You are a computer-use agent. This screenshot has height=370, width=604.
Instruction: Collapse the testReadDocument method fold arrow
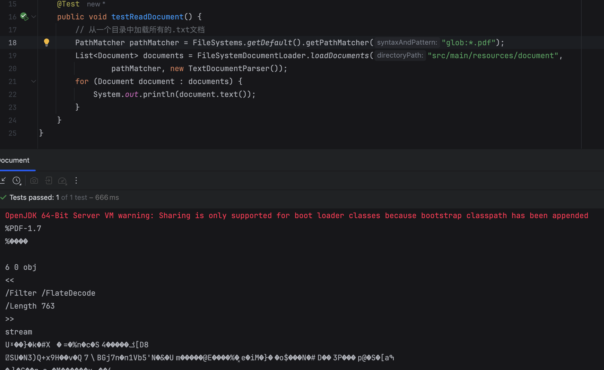point(34,17)
